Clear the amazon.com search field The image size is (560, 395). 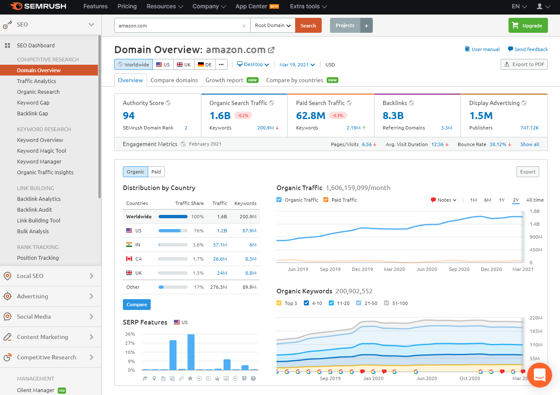click(244, 26)
